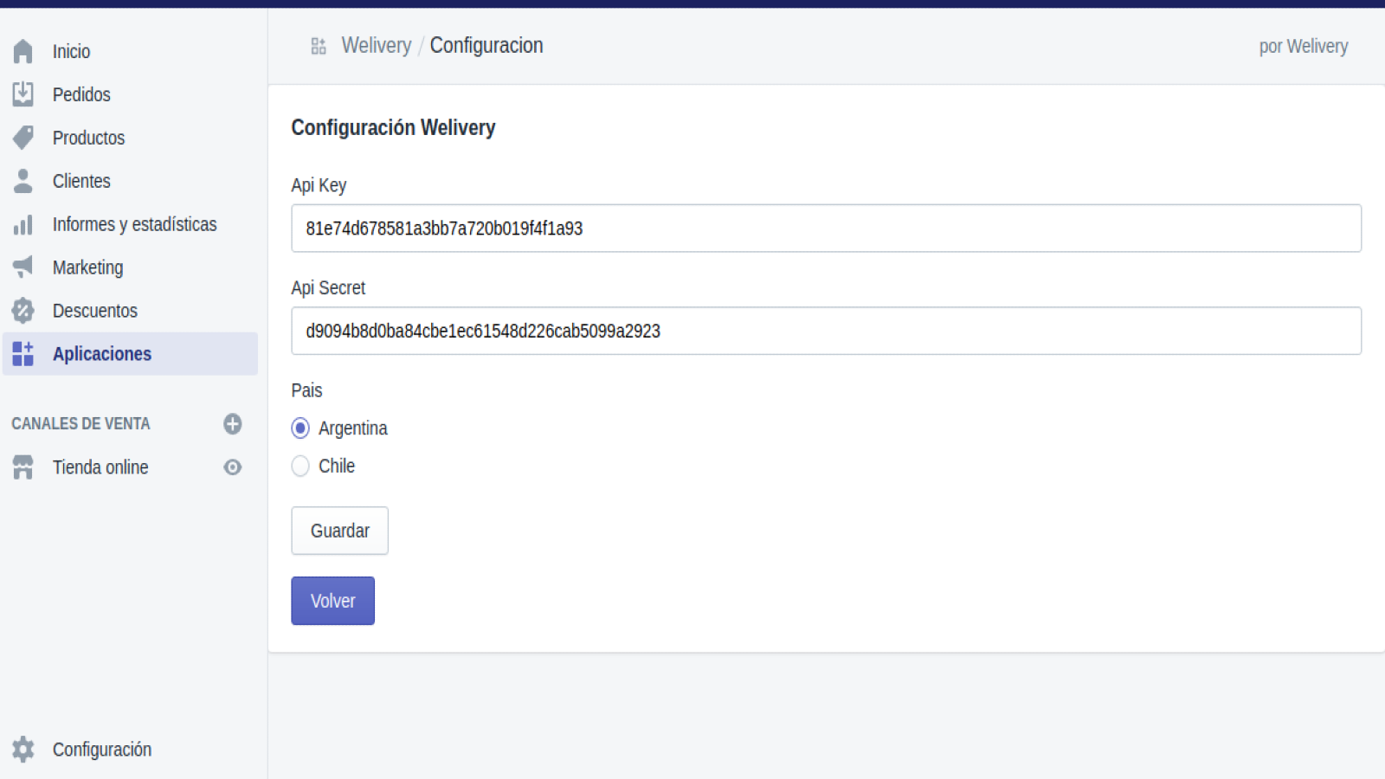Click the Productos tag icon
This screenshot has height=779, width=1385.
(23, 138)
